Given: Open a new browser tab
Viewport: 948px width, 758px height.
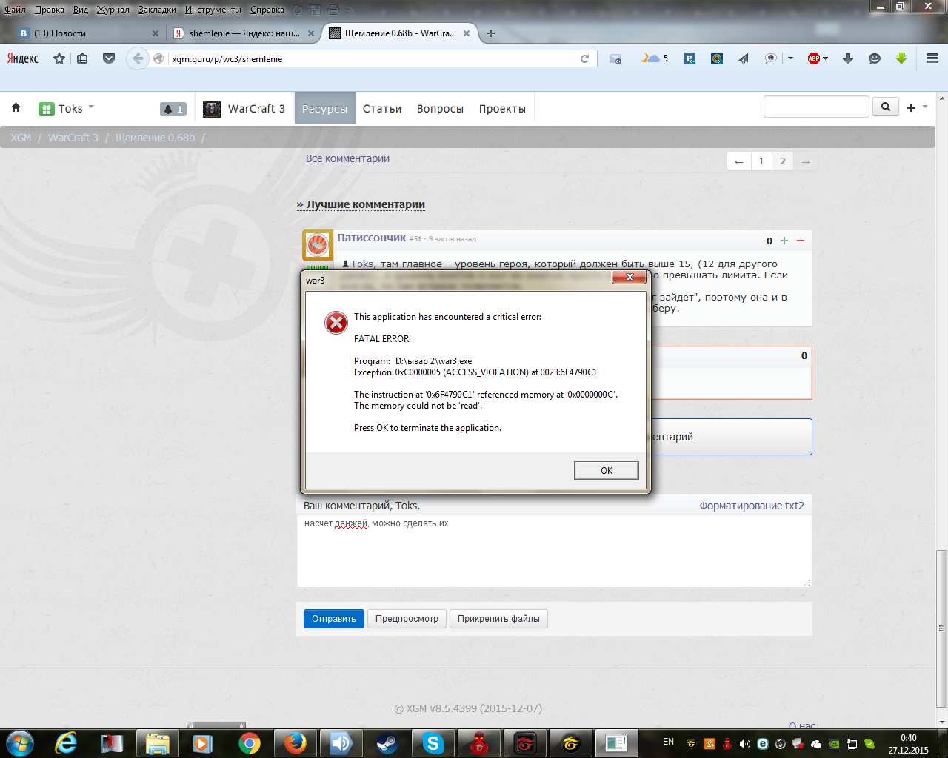Looking at the screenshot, I should [x=491, y=33].
